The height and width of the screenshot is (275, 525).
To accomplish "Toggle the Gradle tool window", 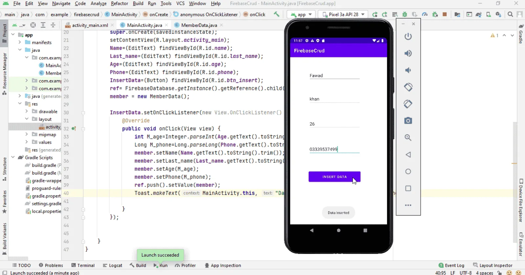I will pyautogui.click(x=521, y=34).
